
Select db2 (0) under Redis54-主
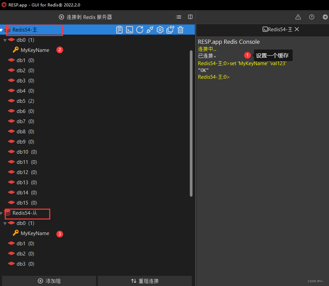click(25, 71)
